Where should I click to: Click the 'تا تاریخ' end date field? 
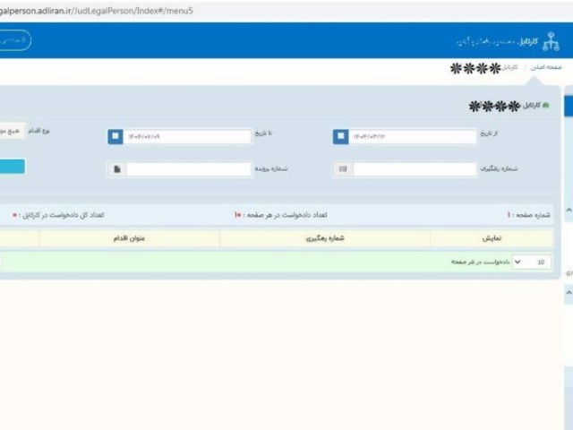(187, 136)
